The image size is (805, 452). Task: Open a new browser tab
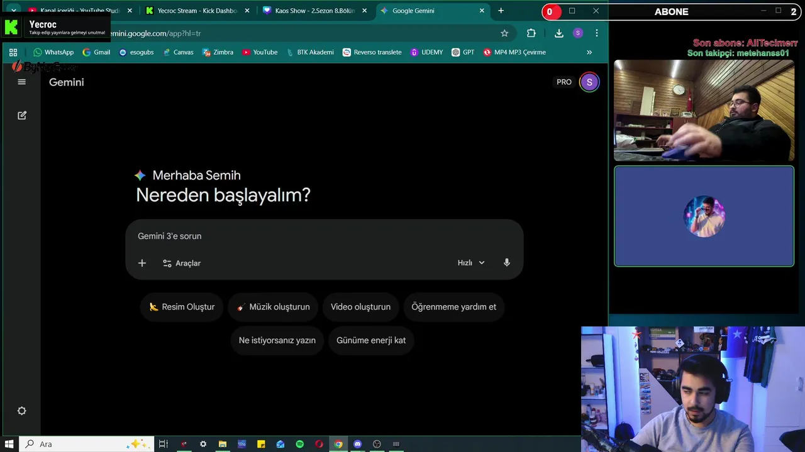click(501, 11)
